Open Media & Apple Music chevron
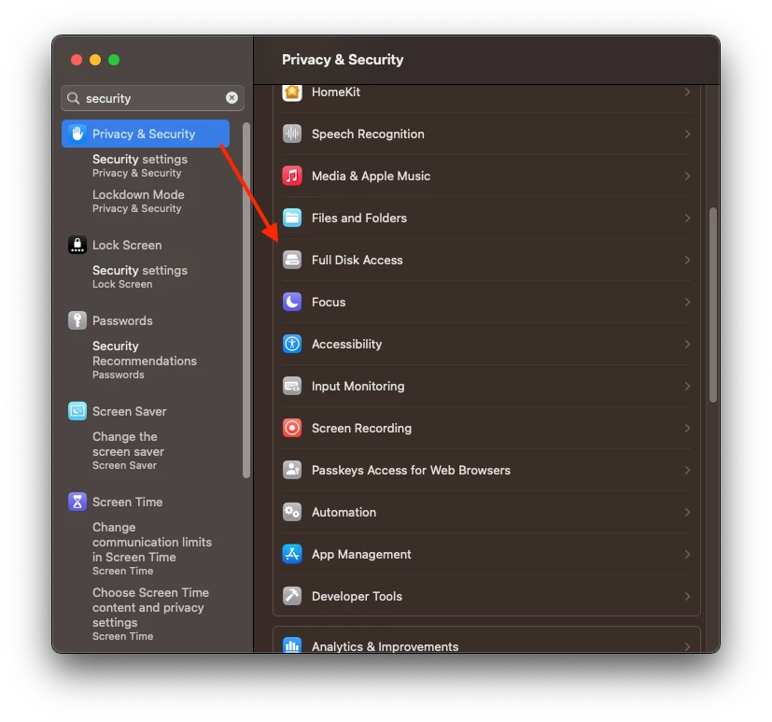 point(687,176)
